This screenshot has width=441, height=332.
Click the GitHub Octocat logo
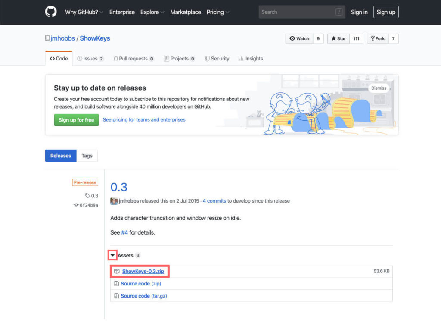pyautogui.click(x=51, y=12)
